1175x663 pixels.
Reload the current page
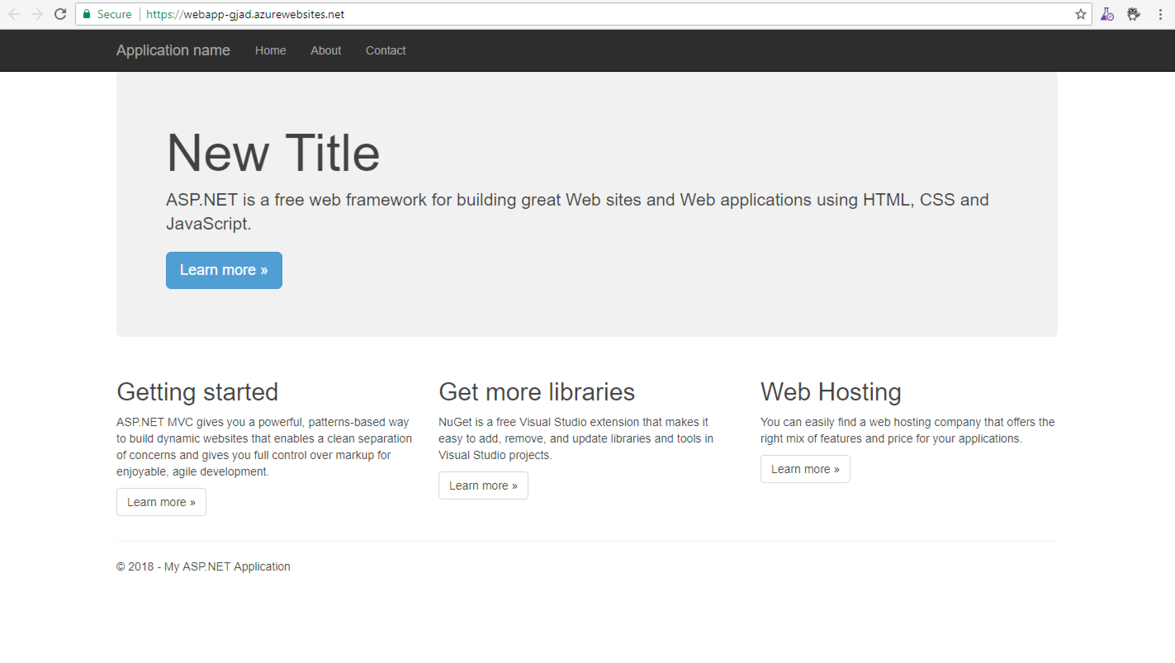point(60,14)
